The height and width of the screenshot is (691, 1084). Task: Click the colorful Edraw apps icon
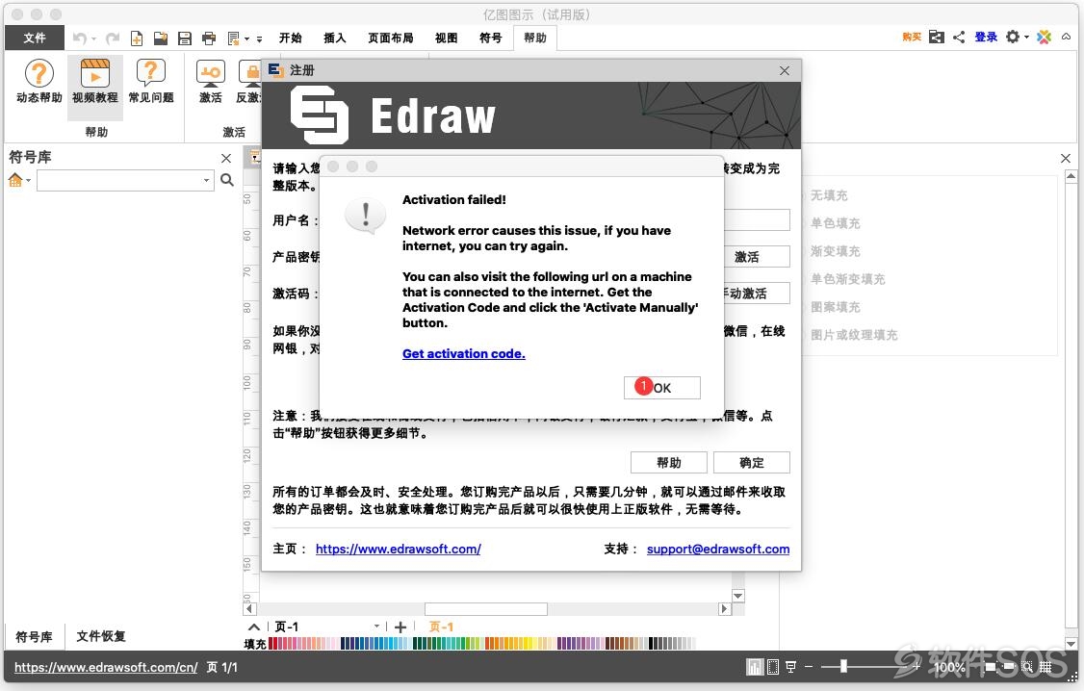1044,37
